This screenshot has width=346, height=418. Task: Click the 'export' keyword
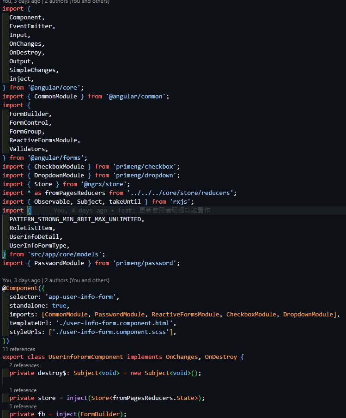point(13,357)
